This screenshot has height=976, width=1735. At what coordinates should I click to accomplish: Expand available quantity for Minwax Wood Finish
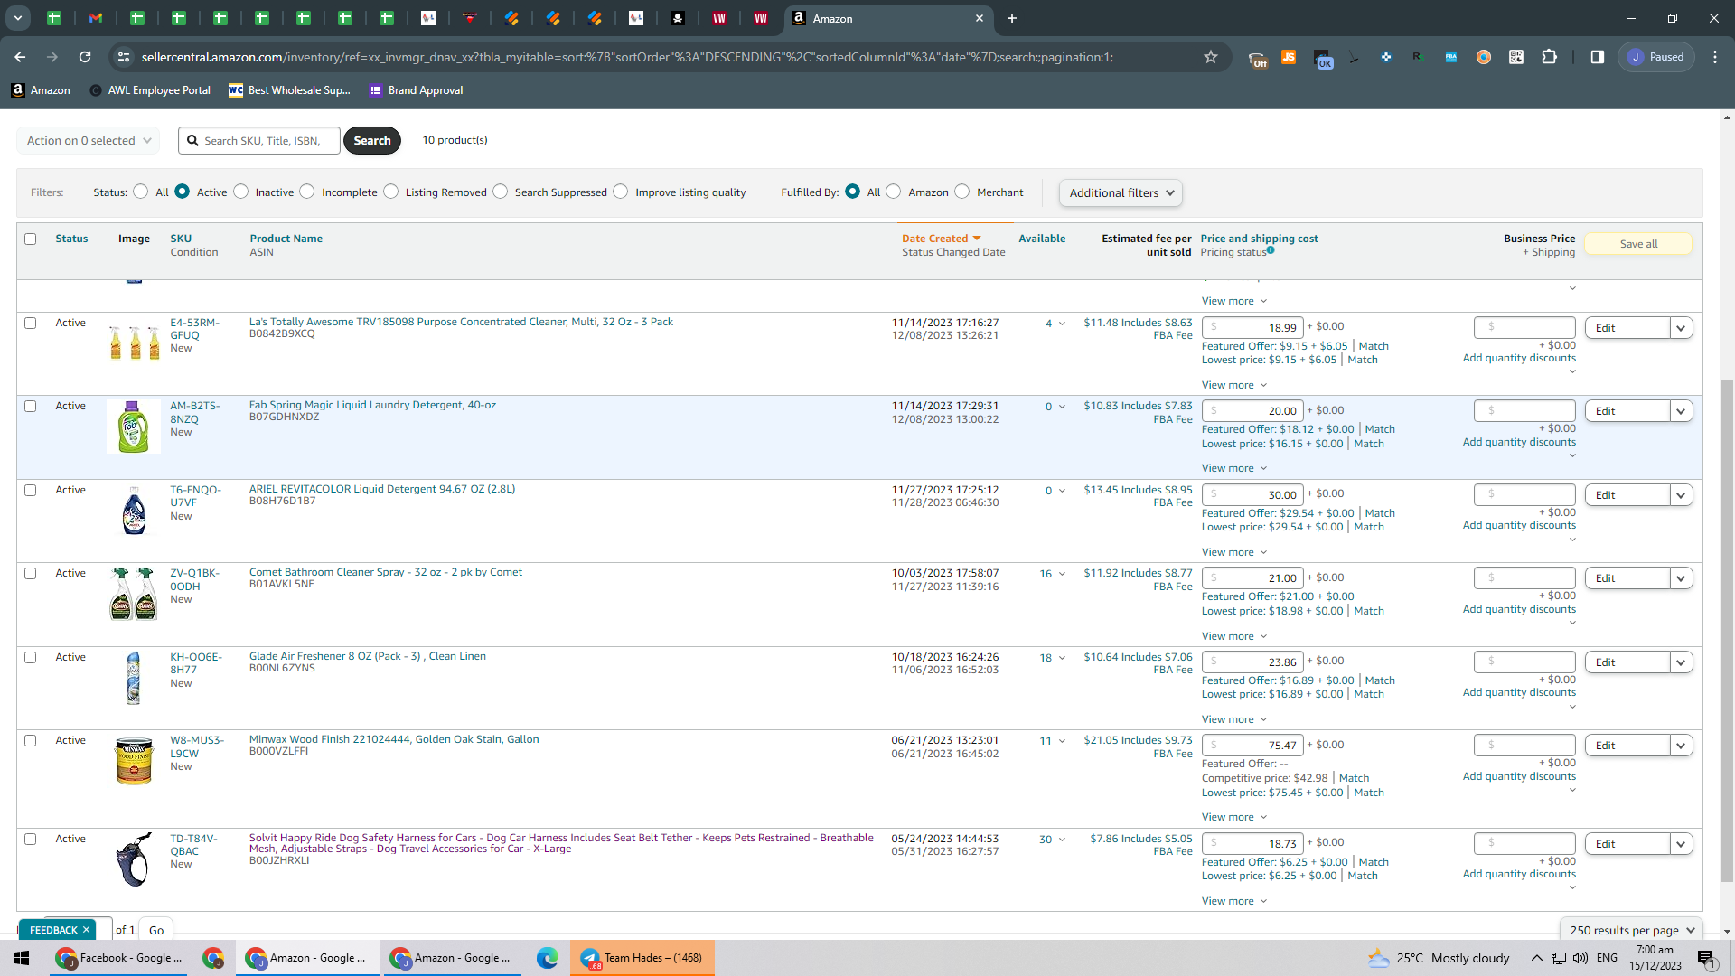click(1062, 741)
